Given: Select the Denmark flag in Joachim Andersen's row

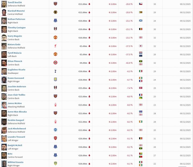Looking at the screenshot, I should tap(140, 88).
